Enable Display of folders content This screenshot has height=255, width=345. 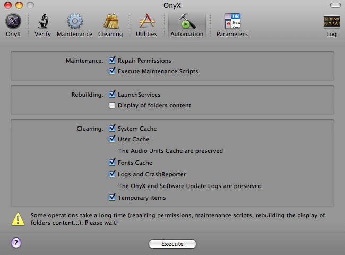112,105
